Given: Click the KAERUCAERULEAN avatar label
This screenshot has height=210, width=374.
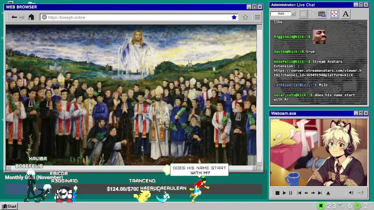Looking at the screenshot, I should (x=163, y=188).
